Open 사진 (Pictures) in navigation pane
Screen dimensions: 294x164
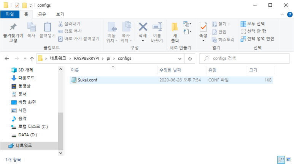19,110
